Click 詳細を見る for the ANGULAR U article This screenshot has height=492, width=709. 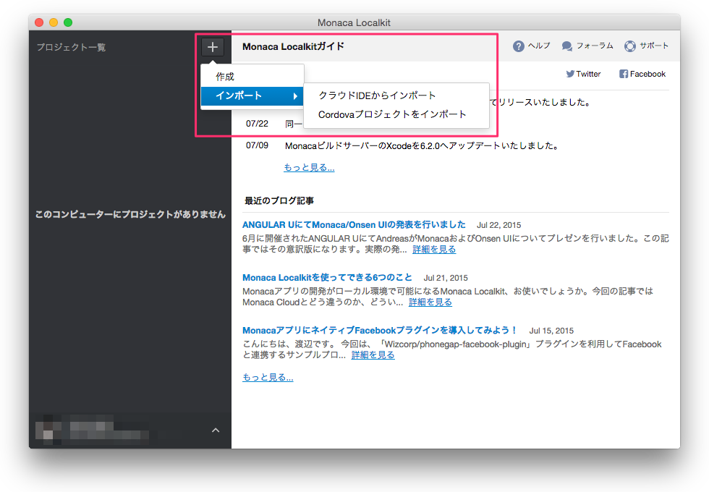click(x=434, y=250)
